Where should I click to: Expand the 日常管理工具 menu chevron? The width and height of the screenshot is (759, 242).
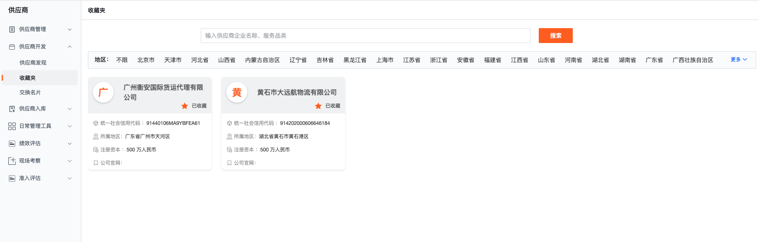tap(70, 126)
